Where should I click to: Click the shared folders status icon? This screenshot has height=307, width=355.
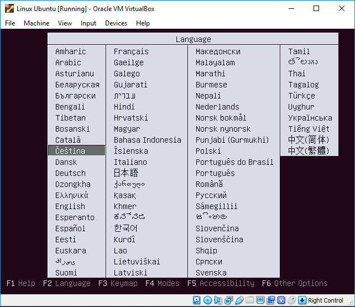tap(249, 300)
